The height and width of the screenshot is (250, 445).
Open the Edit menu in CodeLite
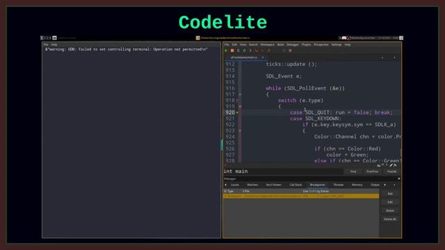pos(234,44)
